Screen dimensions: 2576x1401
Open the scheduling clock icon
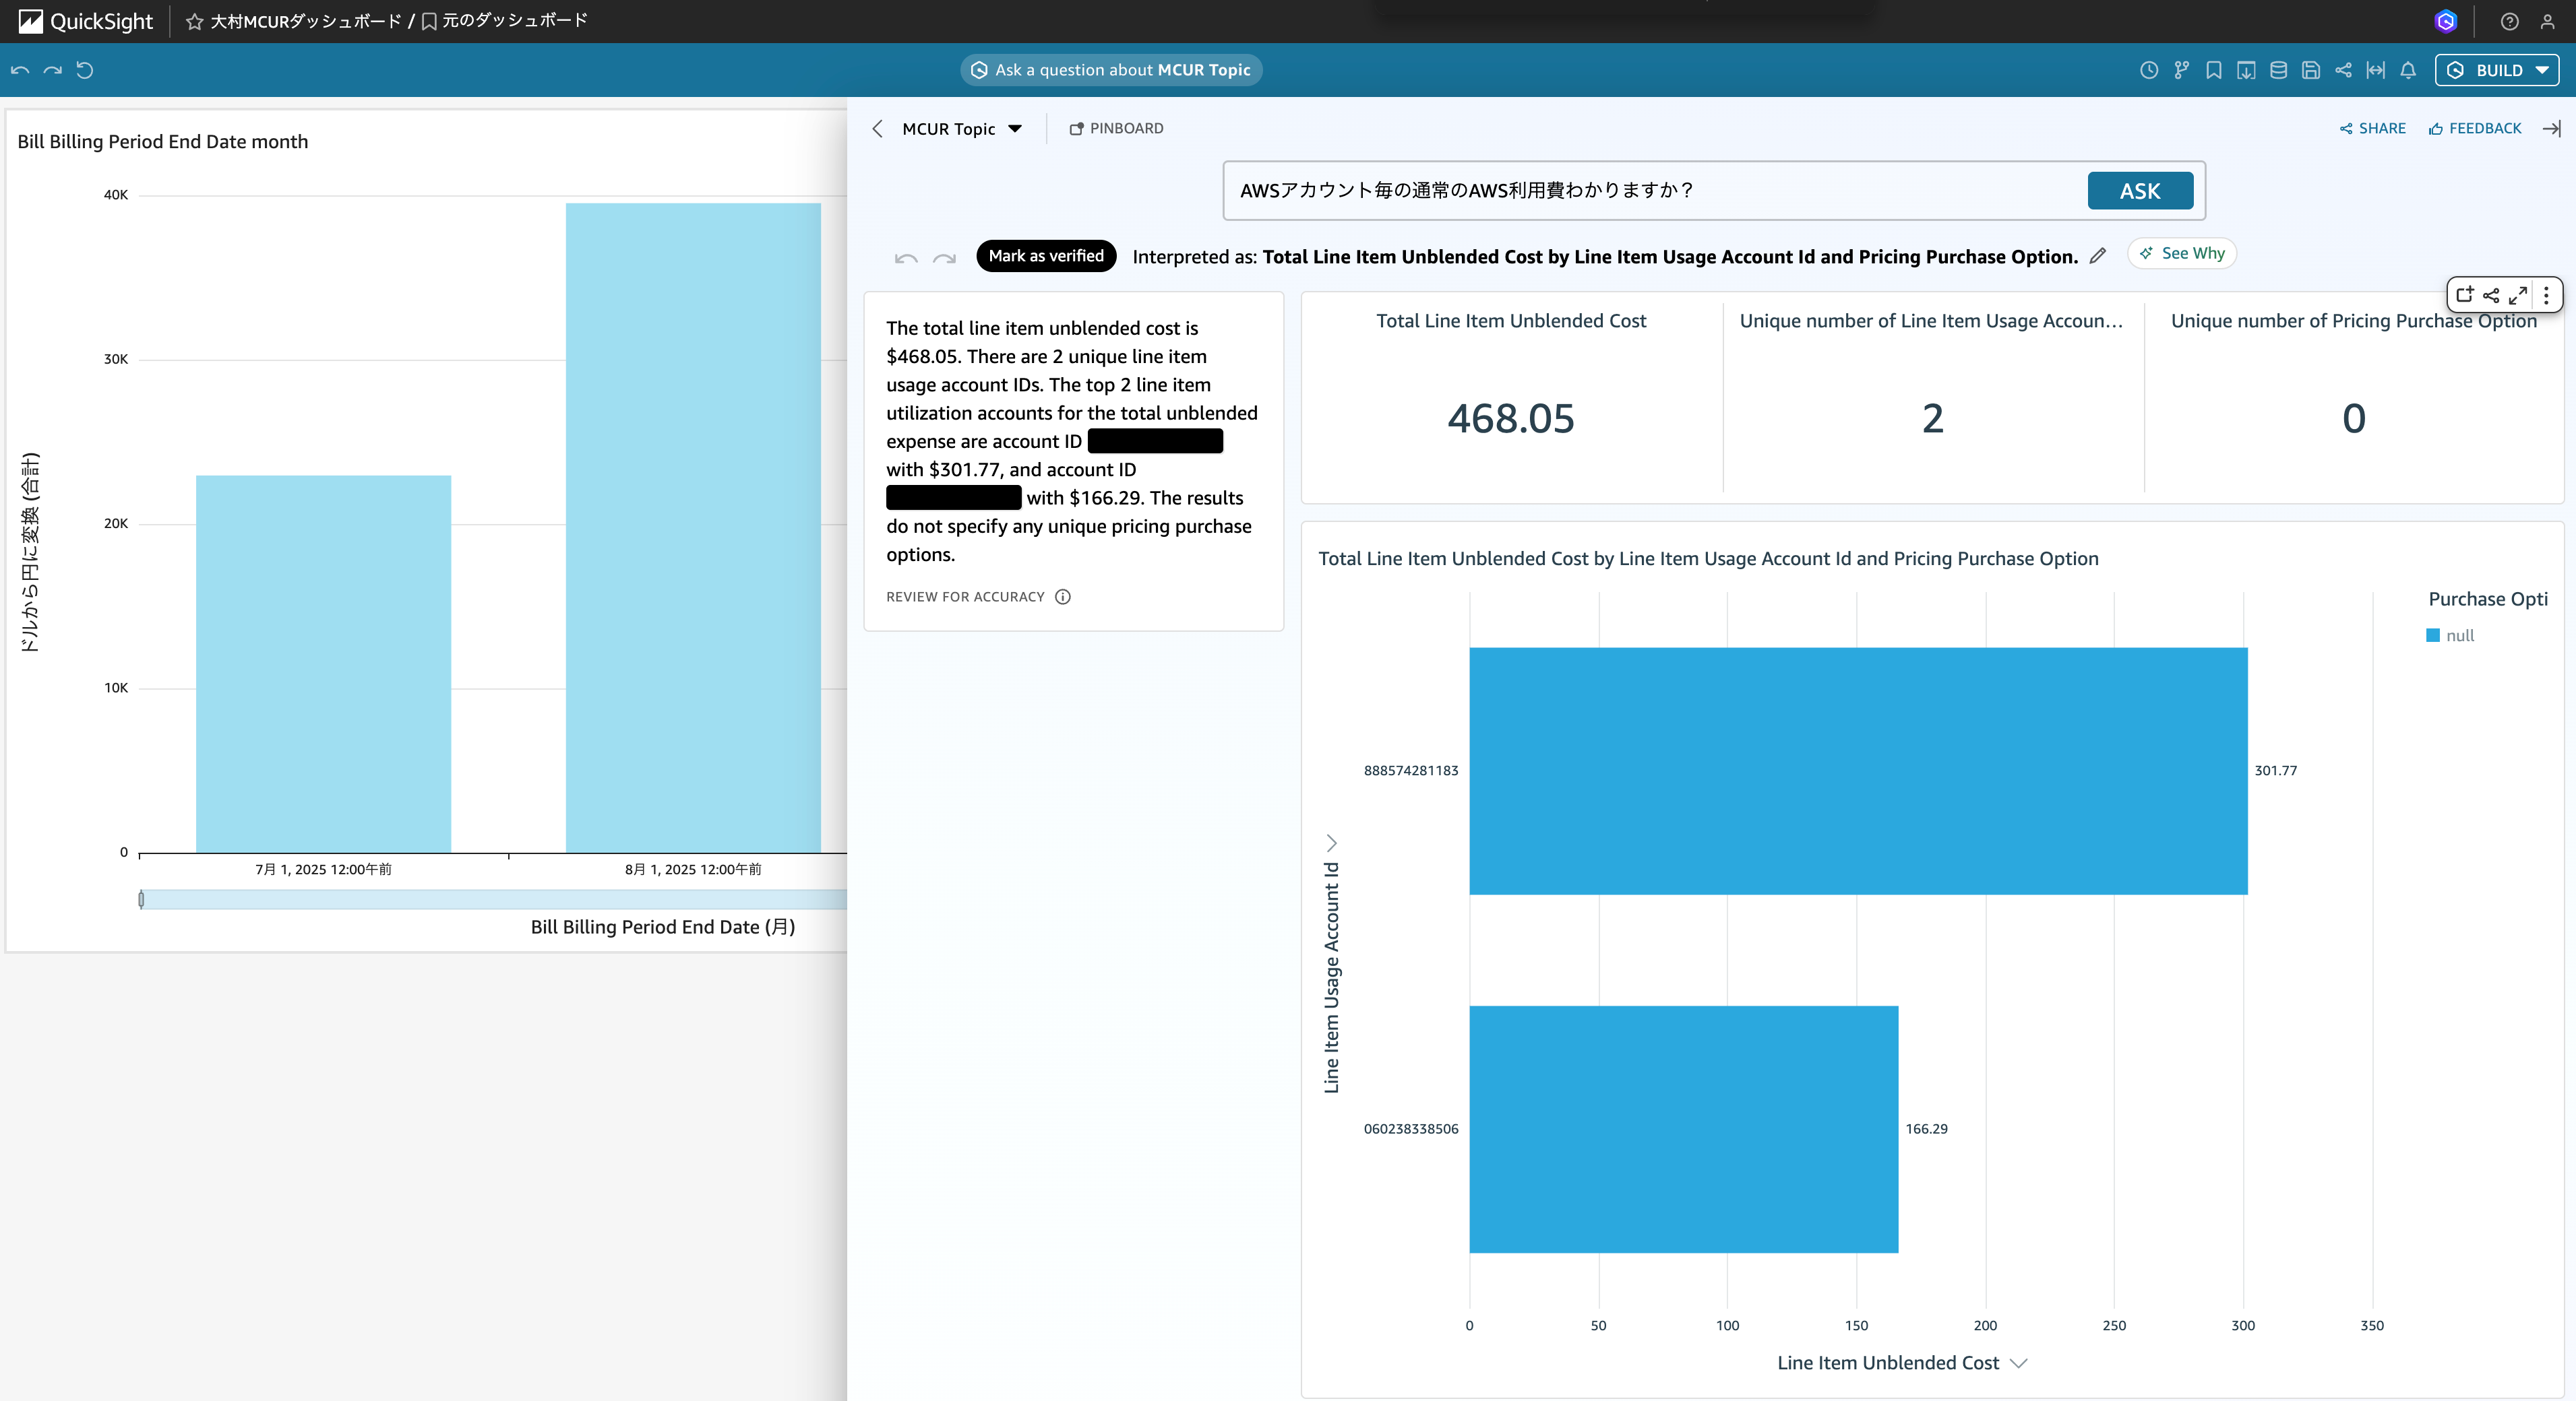pyautogui.click(x=2148, y=70)
